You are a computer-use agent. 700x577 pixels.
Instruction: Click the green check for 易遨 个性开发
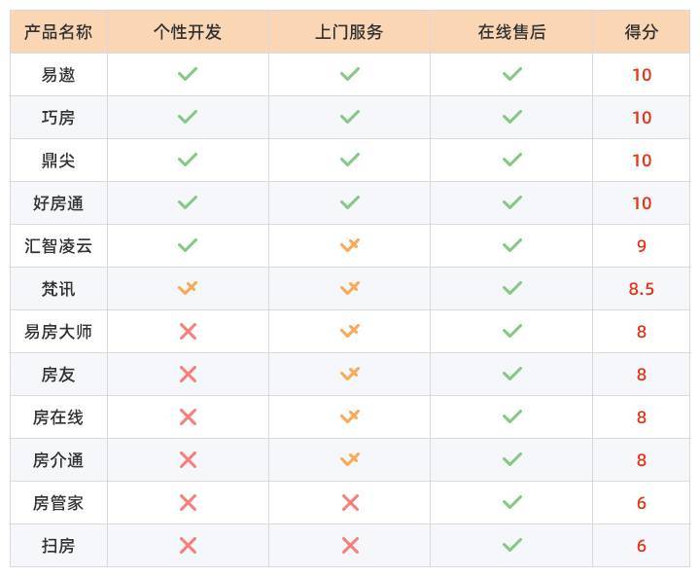coord(188,74)
